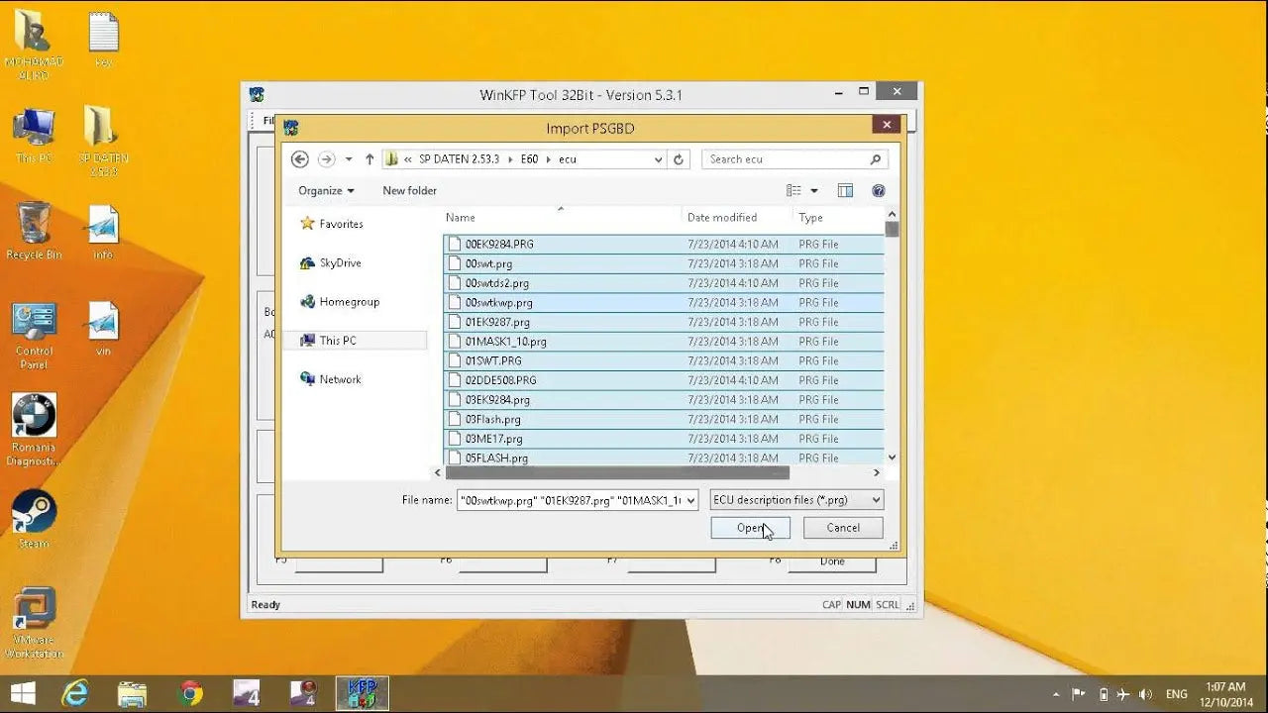Screen dimensions: 1268x713
Task: Click the File name text field
Action: click(571, 500)
